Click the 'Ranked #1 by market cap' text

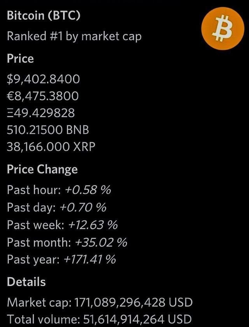74,37
